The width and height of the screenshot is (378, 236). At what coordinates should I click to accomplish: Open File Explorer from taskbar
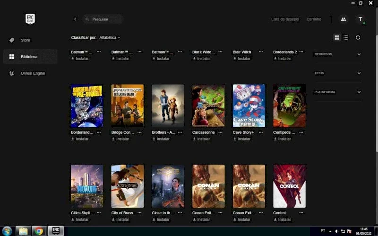(x=23, y=231)
